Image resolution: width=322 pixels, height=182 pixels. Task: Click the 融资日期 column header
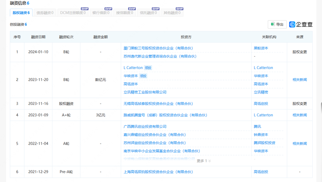pyautogui.click(x=38, y=37)
